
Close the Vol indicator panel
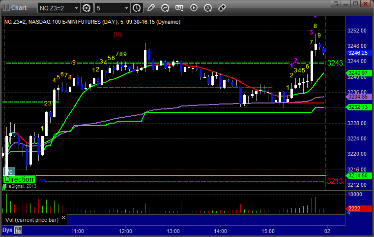(63, 218)
